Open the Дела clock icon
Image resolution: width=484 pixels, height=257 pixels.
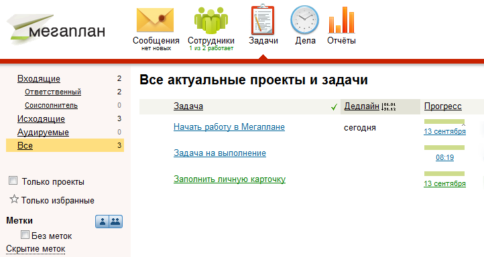coord(304,19)
